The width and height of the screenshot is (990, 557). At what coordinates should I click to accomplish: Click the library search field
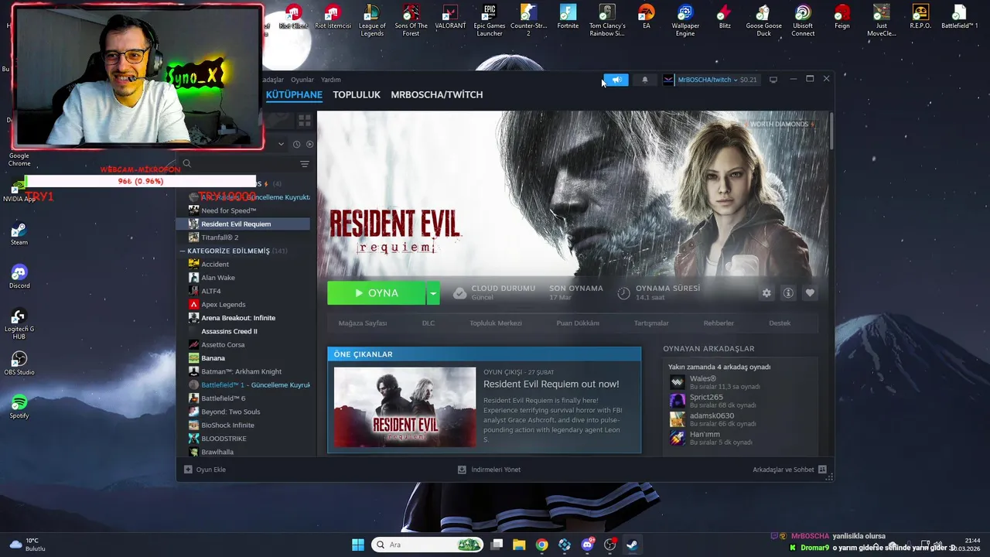pos(240,164)
